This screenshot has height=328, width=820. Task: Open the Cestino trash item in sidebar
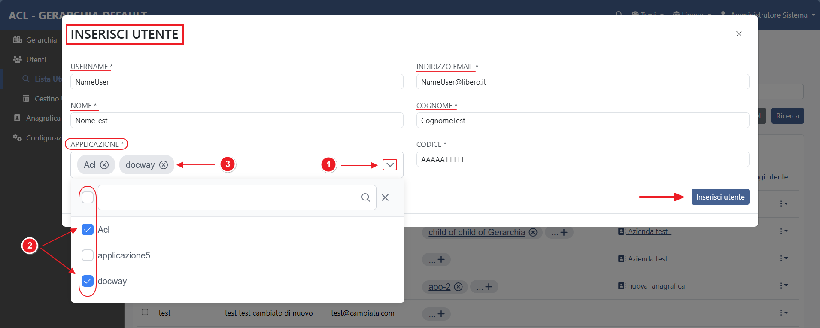coord(46,99)
